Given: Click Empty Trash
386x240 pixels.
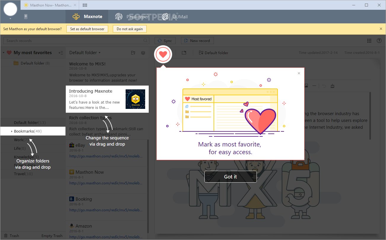Looking at the screenshot, I should 52,236.
